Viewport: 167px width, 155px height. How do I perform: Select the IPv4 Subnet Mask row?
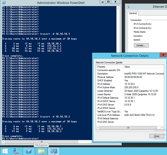click(x=130, y=87)
